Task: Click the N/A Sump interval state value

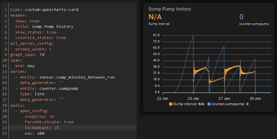Action: click(156, 17)
